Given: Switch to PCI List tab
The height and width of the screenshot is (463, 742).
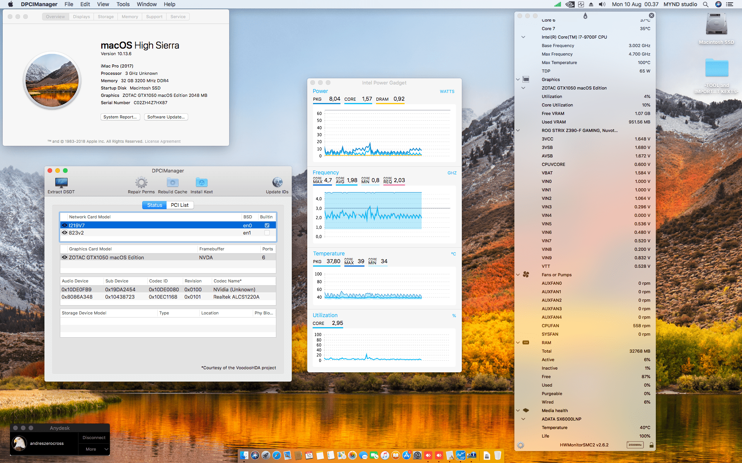Looking at the screenshot, I should point(180,205).
